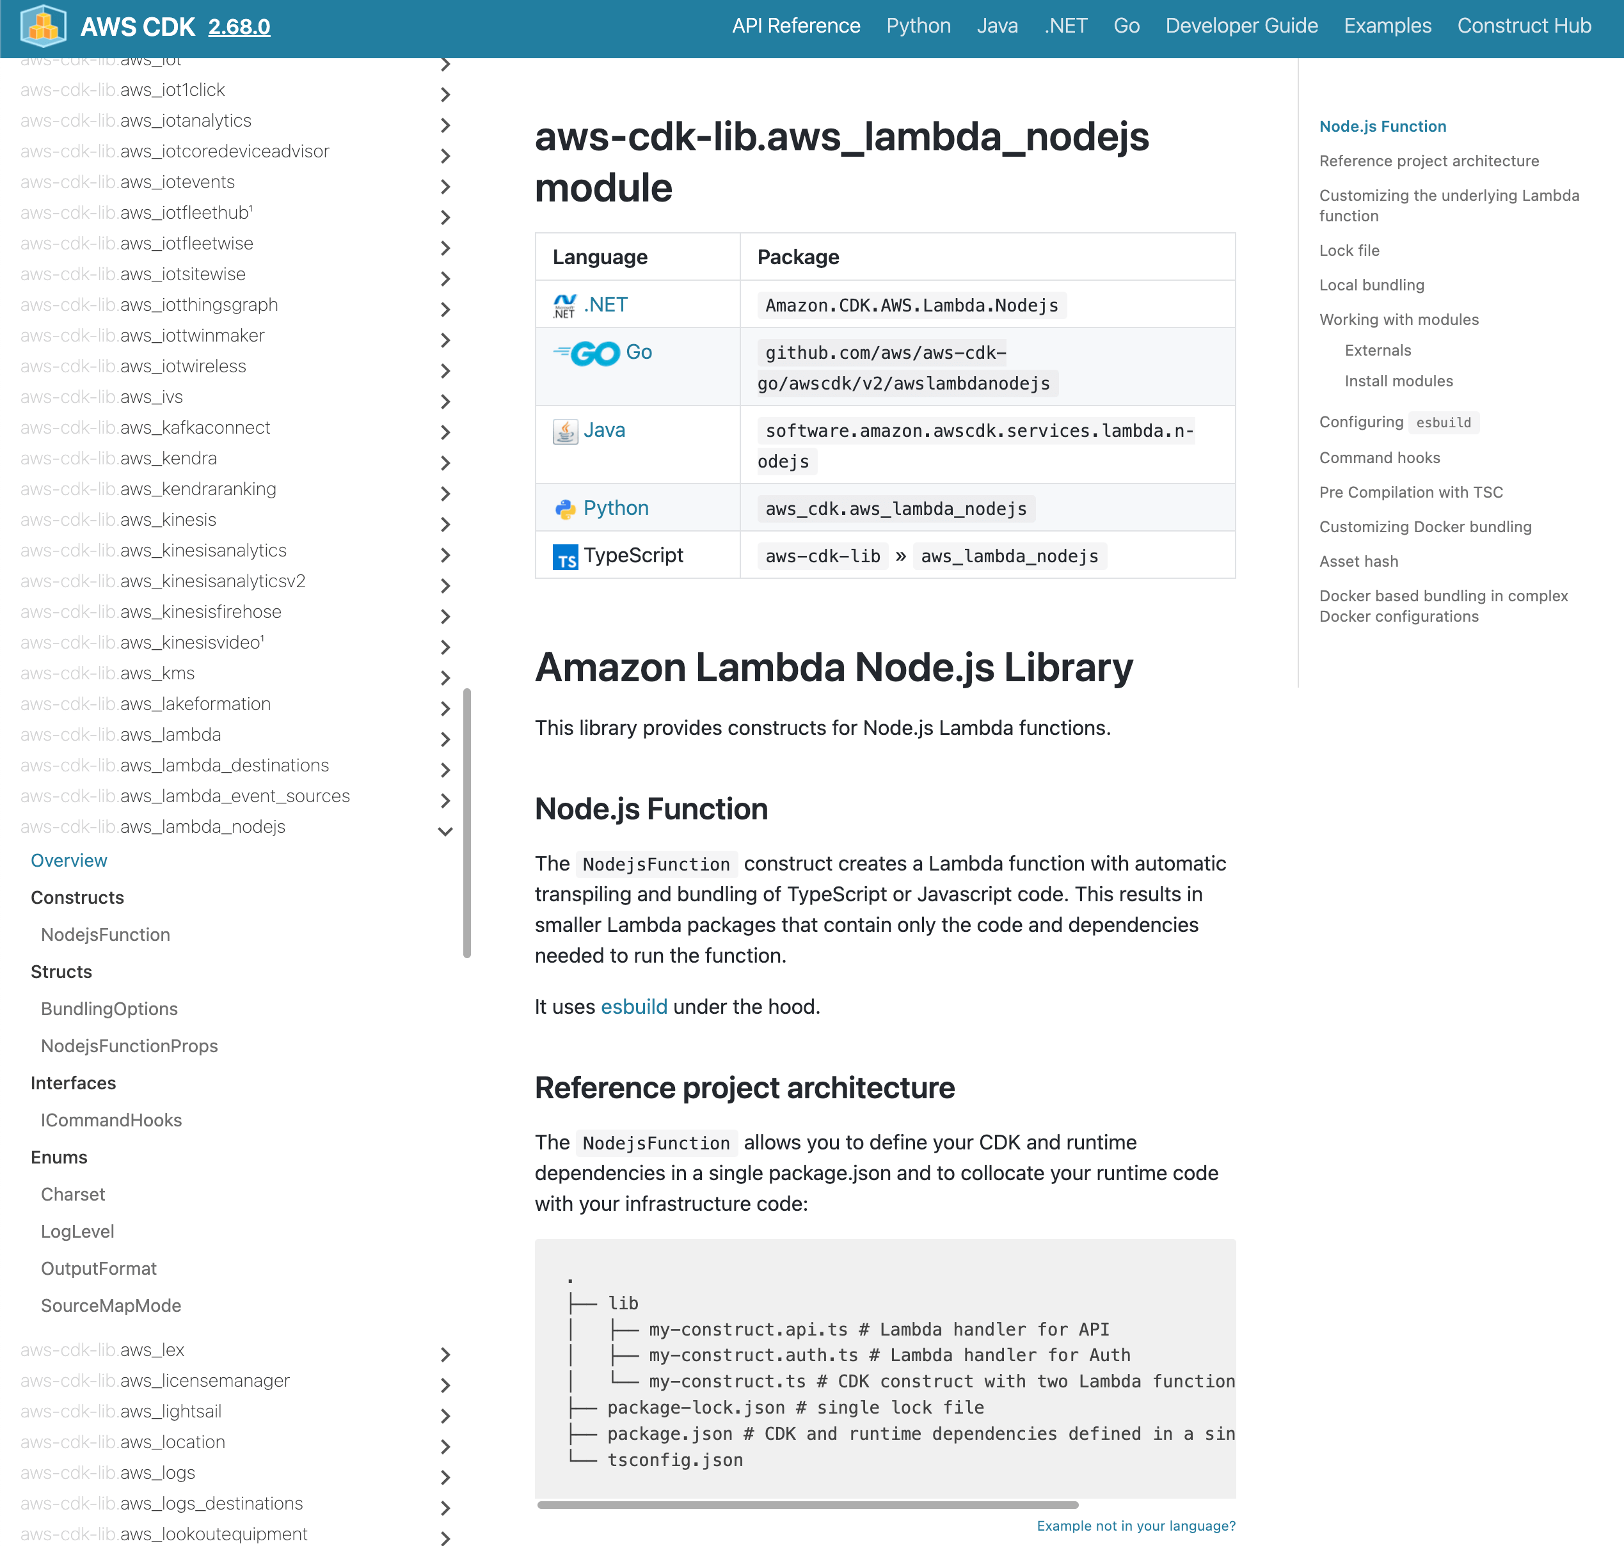Expand aws_lambda_event_sources module chevron
This screenshot has height=1546, width=1624.
coord(445,801)
